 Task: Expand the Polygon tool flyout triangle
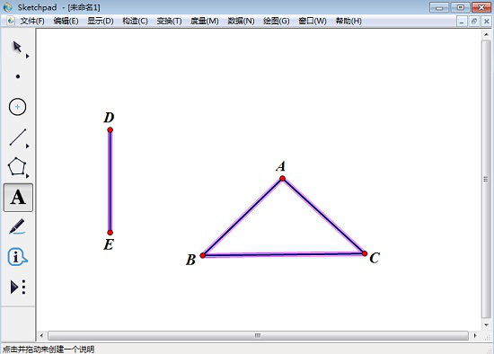pyautogui.click(x=28, y=176)
